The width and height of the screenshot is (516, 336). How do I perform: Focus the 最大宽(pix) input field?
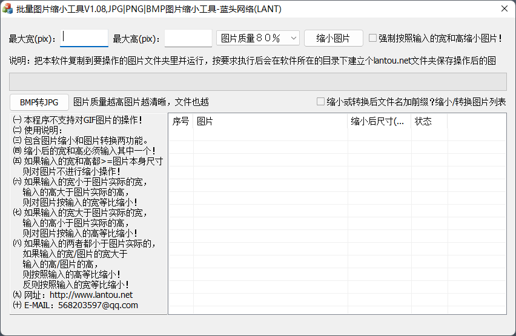84,38
